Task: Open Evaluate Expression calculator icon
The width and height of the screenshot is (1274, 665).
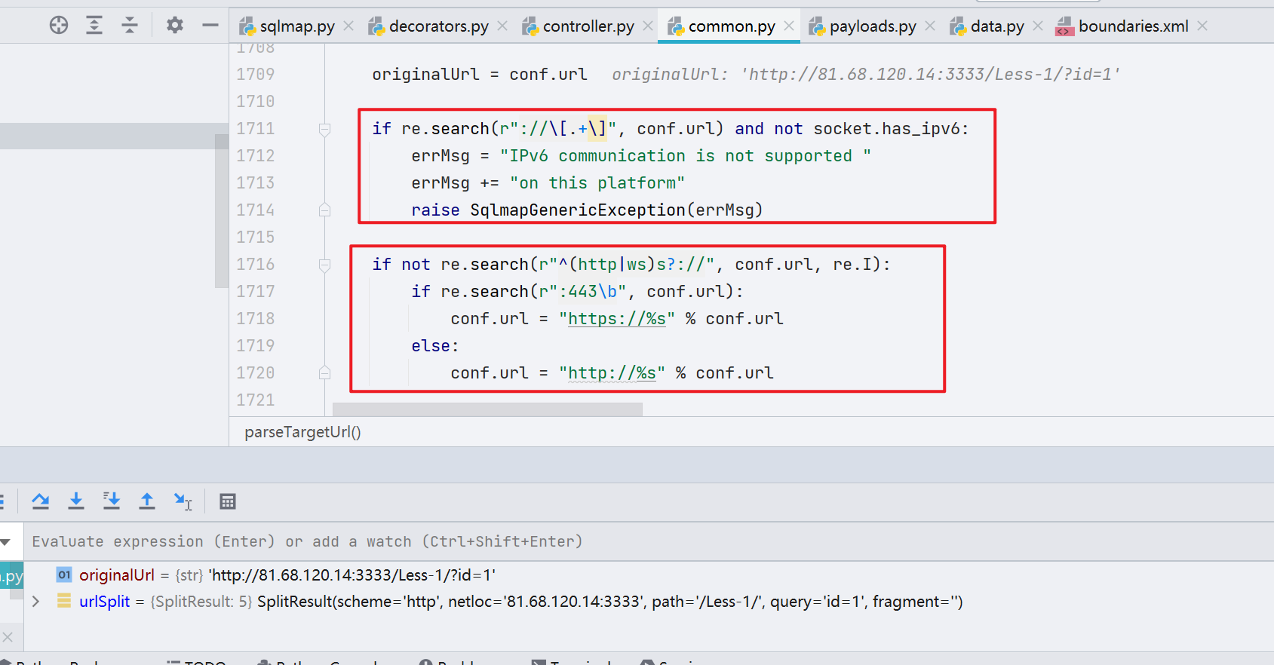Action: (x=228, y=501)
